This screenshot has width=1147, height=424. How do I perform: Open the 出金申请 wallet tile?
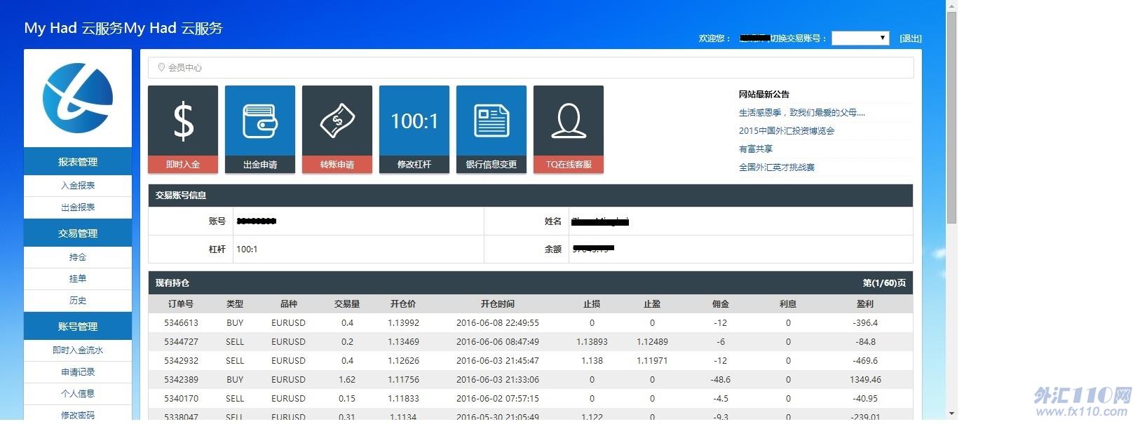[260, 129]
